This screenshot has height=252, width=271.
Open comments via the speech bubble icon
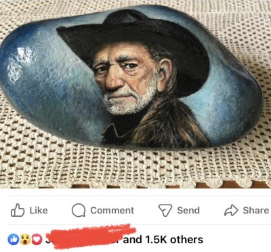point(79,210)
